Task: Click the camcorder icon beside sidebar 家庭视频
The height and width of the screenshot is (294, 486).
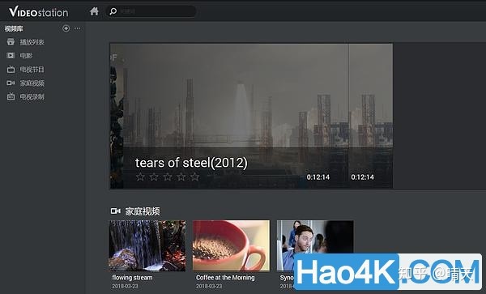Action: coord(11,83)
